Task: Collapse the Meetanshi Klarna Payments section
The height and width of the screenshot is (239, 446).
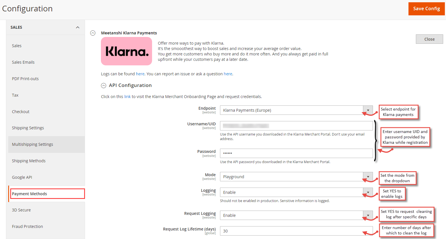Action: click(93, 33)
